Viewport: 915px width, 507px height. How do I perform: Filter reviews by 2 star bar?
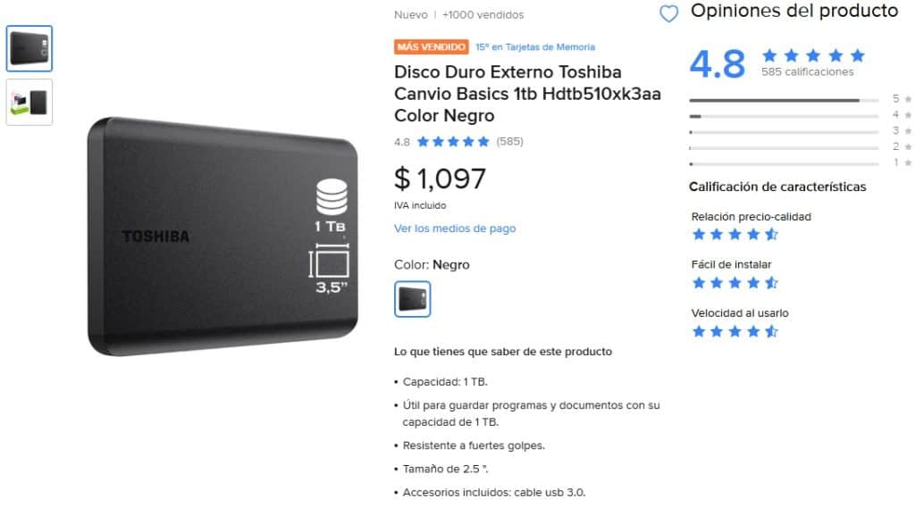pos(784,148)
